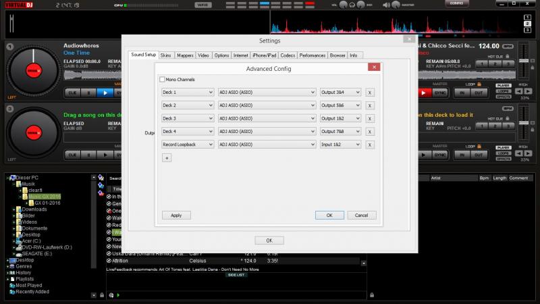The width and height of the screenshot is (540, 304).
Task: Move the upper right deck pitch slider
Action: [524, 61]
